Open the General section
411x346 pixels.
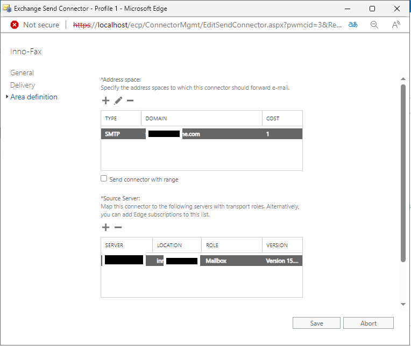(x=22, y=73)
